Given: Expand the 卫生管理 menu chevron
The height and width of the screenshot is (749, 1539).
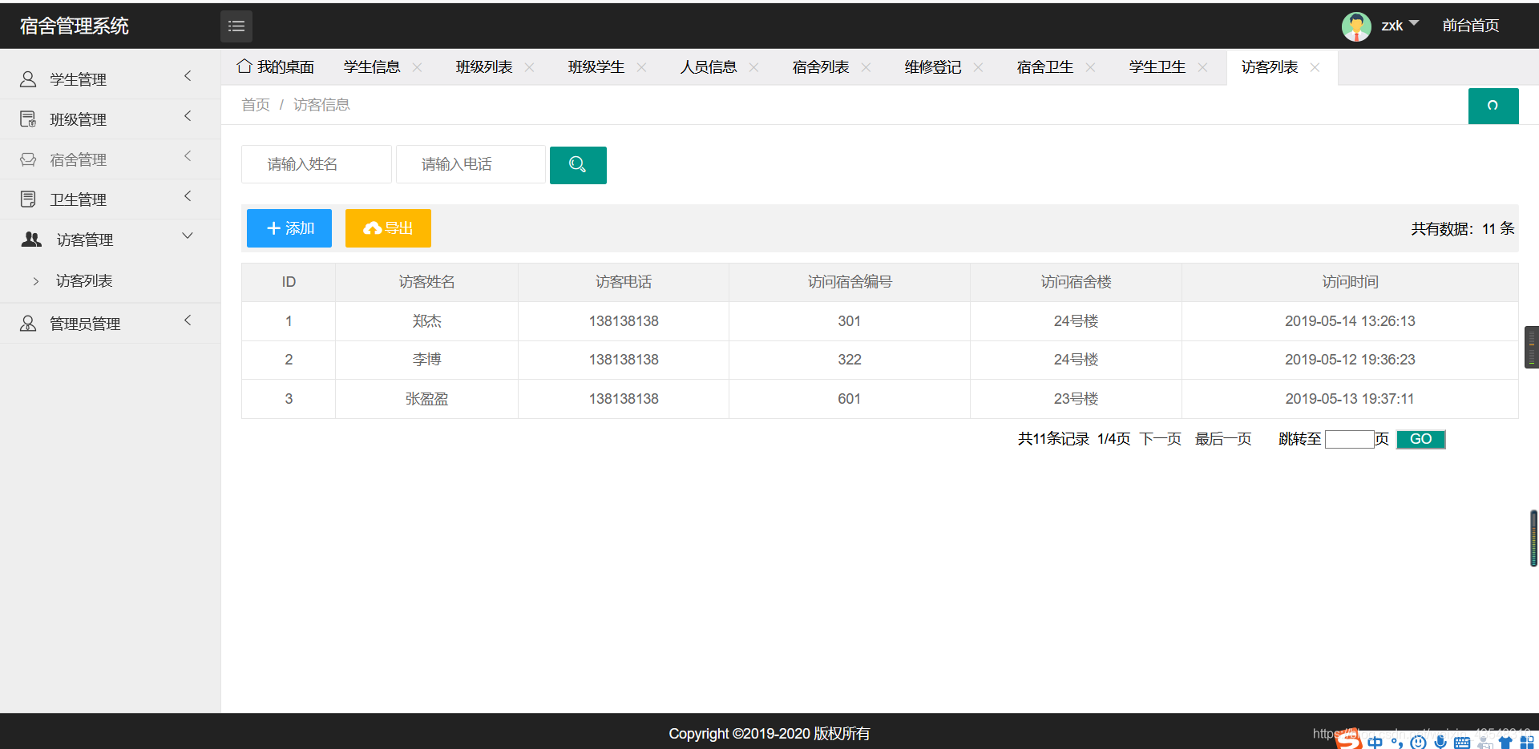Looking at the screenshot, I should click(188, 196).
